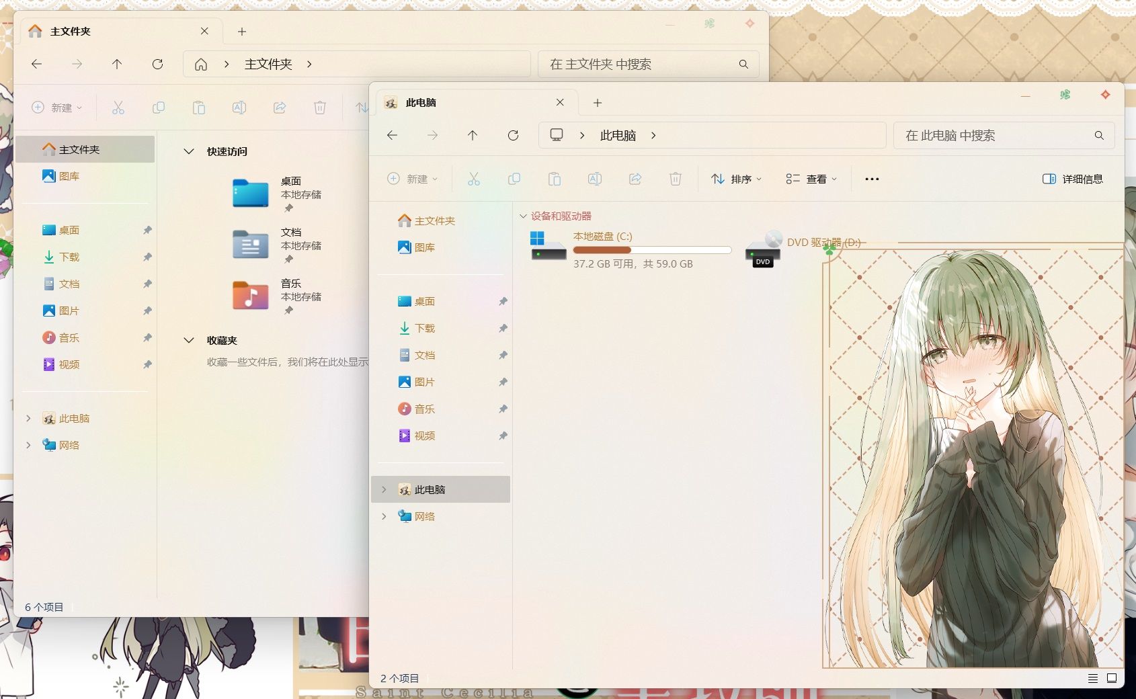Select the 此电脑 tab
Viewport: 1136px width, 699px height.
point(475,103)
